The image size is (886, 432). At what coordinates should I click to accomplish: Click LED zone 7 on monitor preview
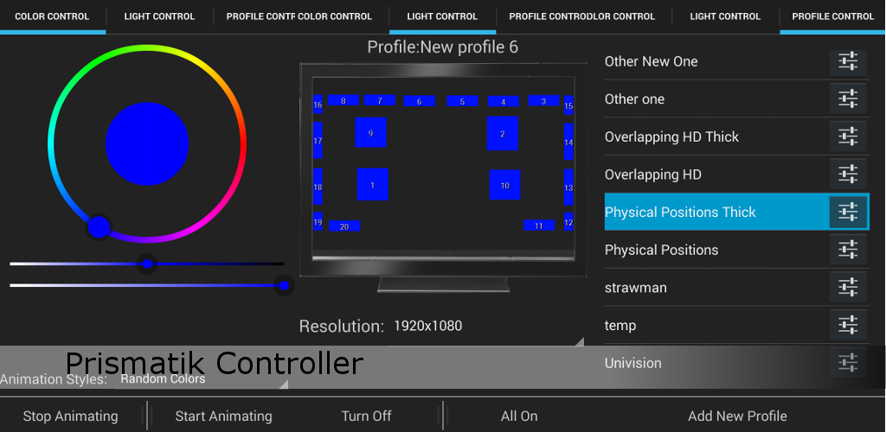pos(379,100)
